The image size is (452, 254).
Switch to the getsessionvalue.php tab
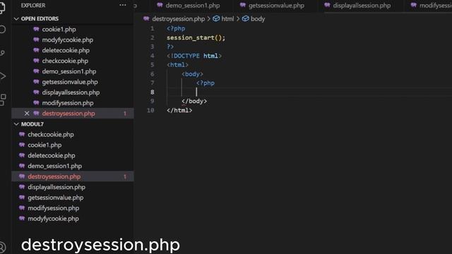(x=273, y=6)
